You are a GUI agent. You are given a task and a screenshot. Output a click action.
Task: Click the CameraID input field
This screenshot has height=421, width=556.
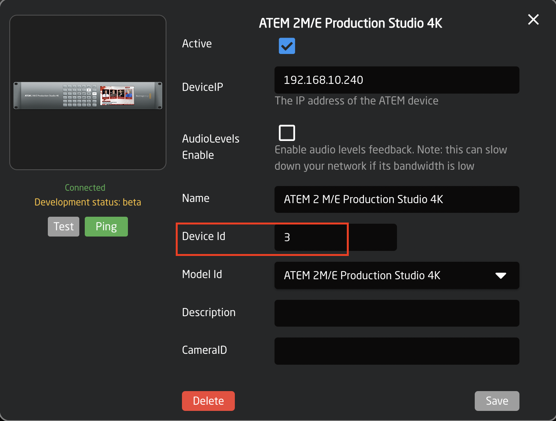397,351
